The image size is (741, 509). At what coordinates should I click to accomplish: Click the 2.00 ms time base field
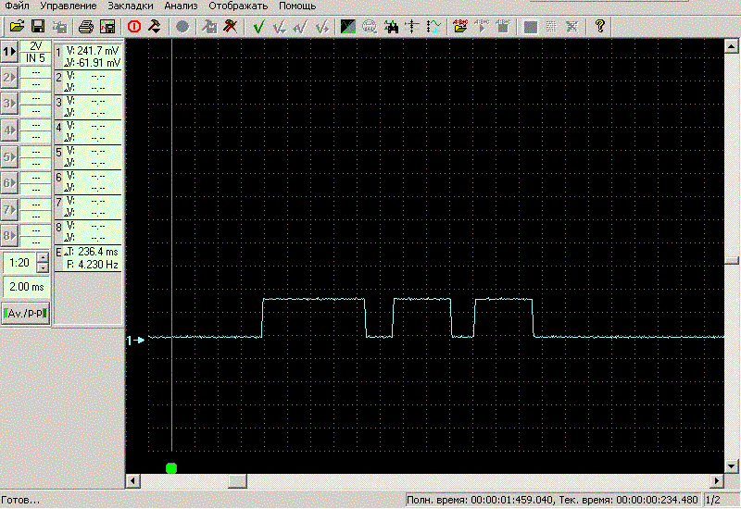(x=27, y=287)
